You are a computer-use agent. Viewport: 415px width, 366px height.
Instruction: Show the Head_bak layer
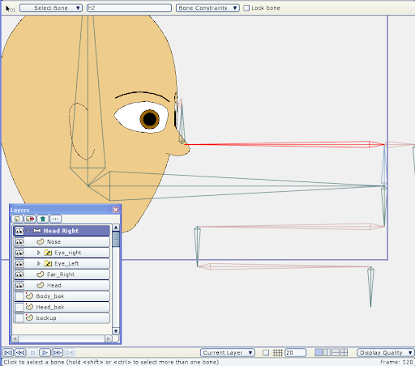(19, 307)
